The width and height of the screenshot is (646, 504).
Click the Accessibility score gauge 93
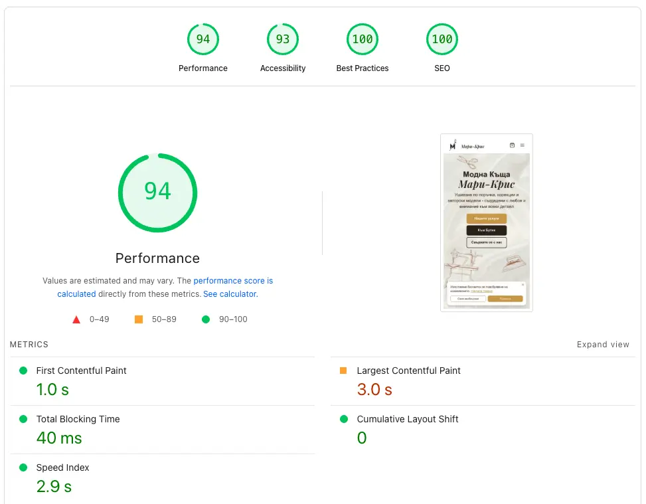283,39
